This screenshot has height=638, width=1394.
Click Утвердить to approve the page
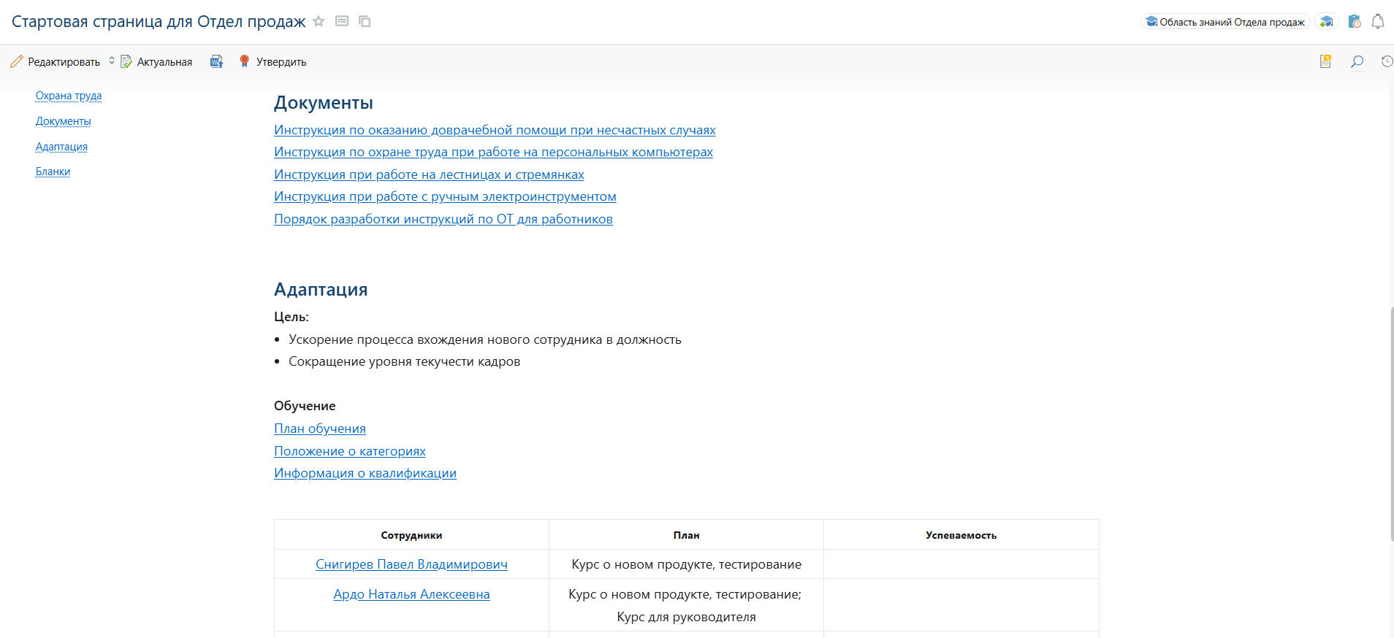click(x=273, y=62)
